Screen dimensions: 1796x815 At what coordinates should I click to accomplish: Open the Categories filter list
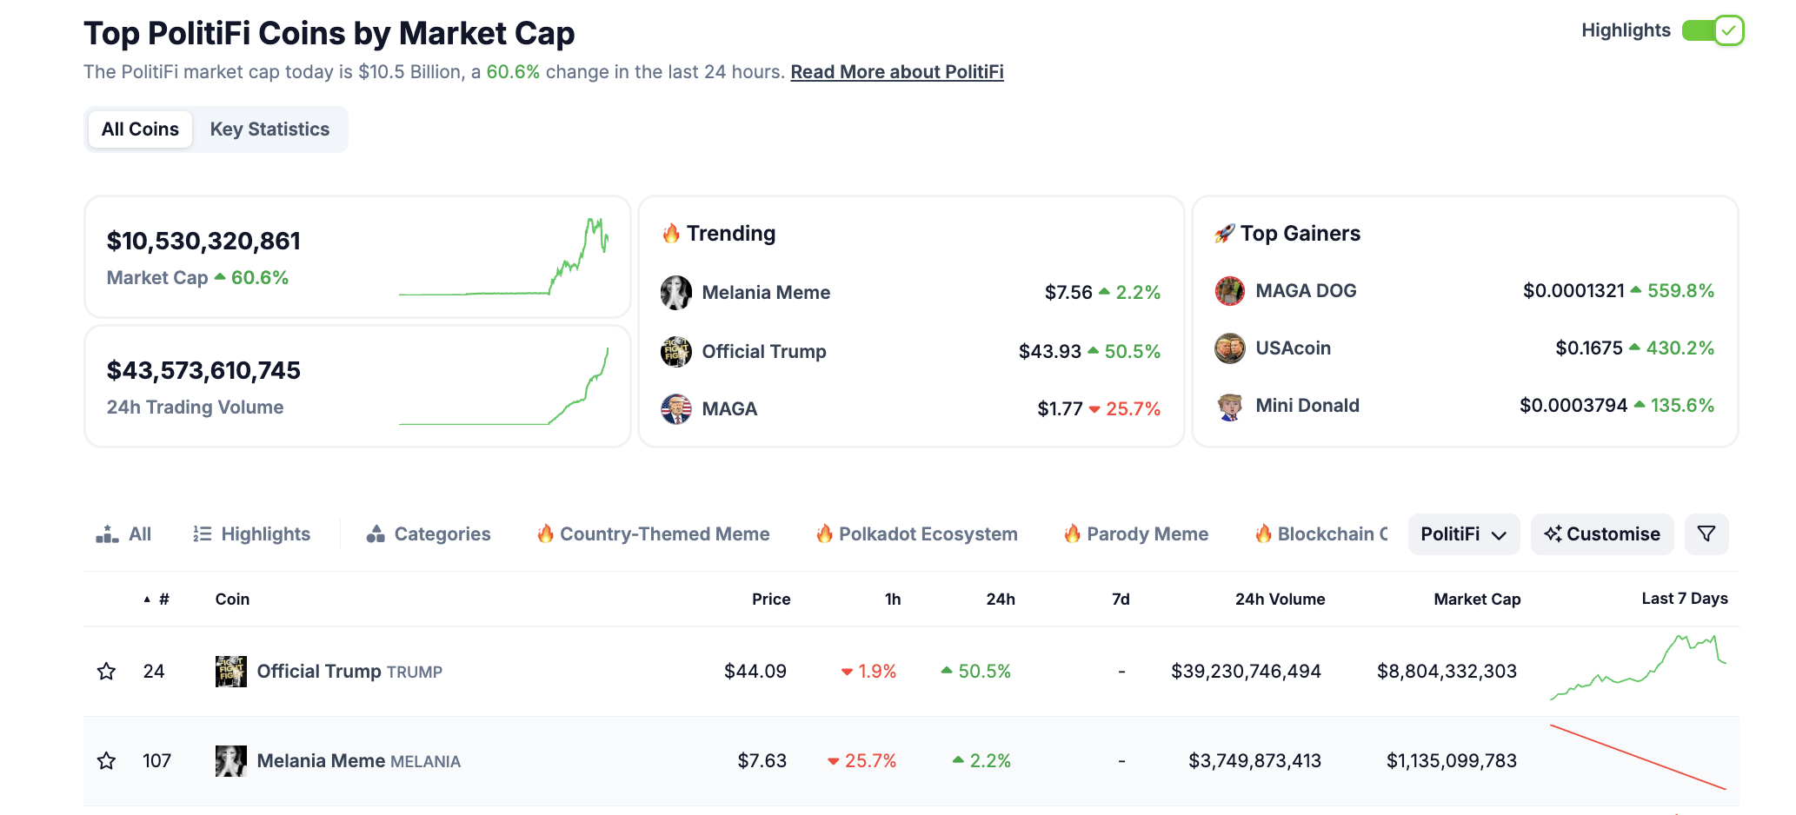[x=429, y=533]
